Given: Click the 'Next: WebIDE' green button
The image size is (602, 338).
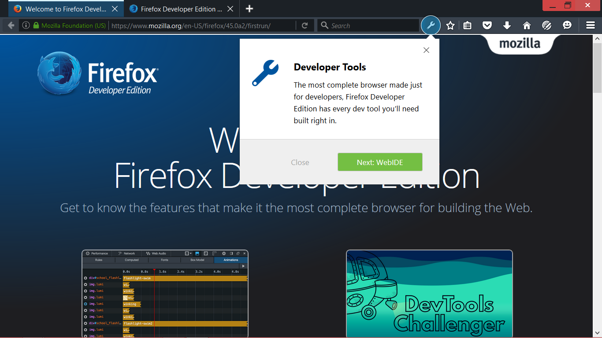Looking at the screenshot, I should [x=380, y=162].
